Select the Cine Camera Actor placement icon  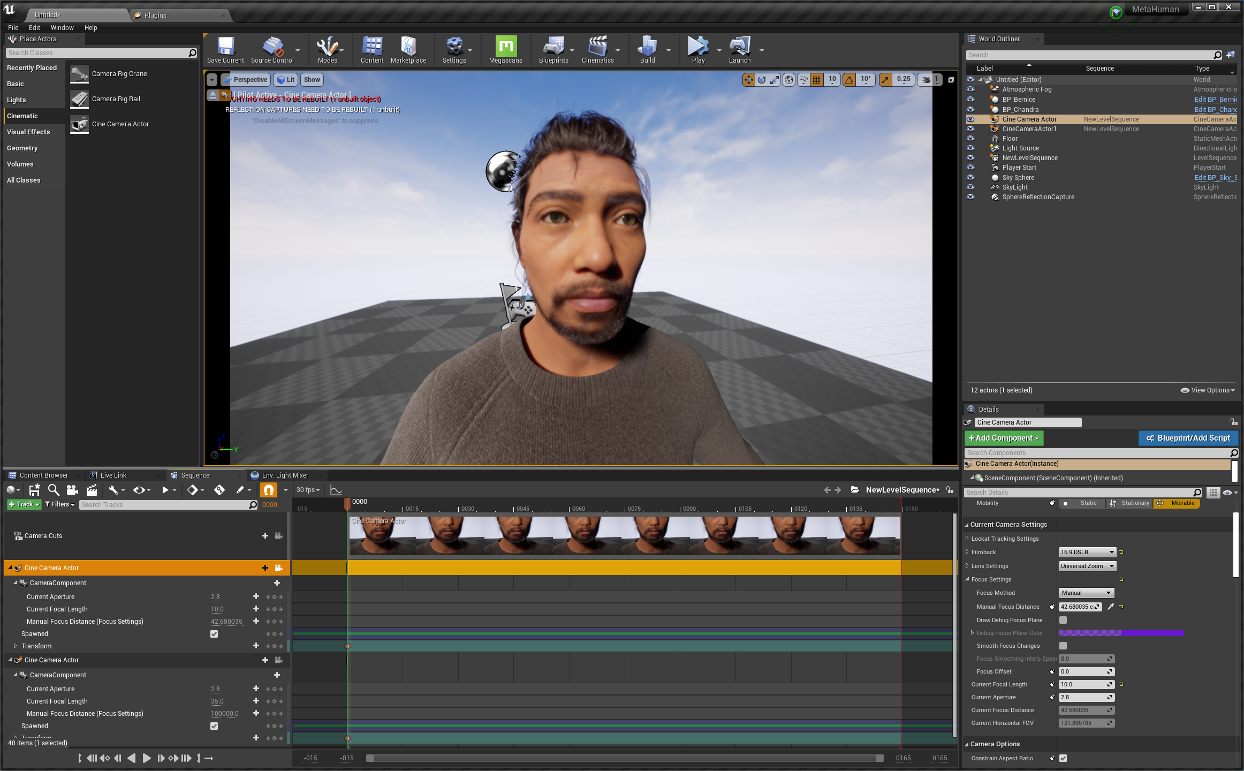tap(80, 124)
